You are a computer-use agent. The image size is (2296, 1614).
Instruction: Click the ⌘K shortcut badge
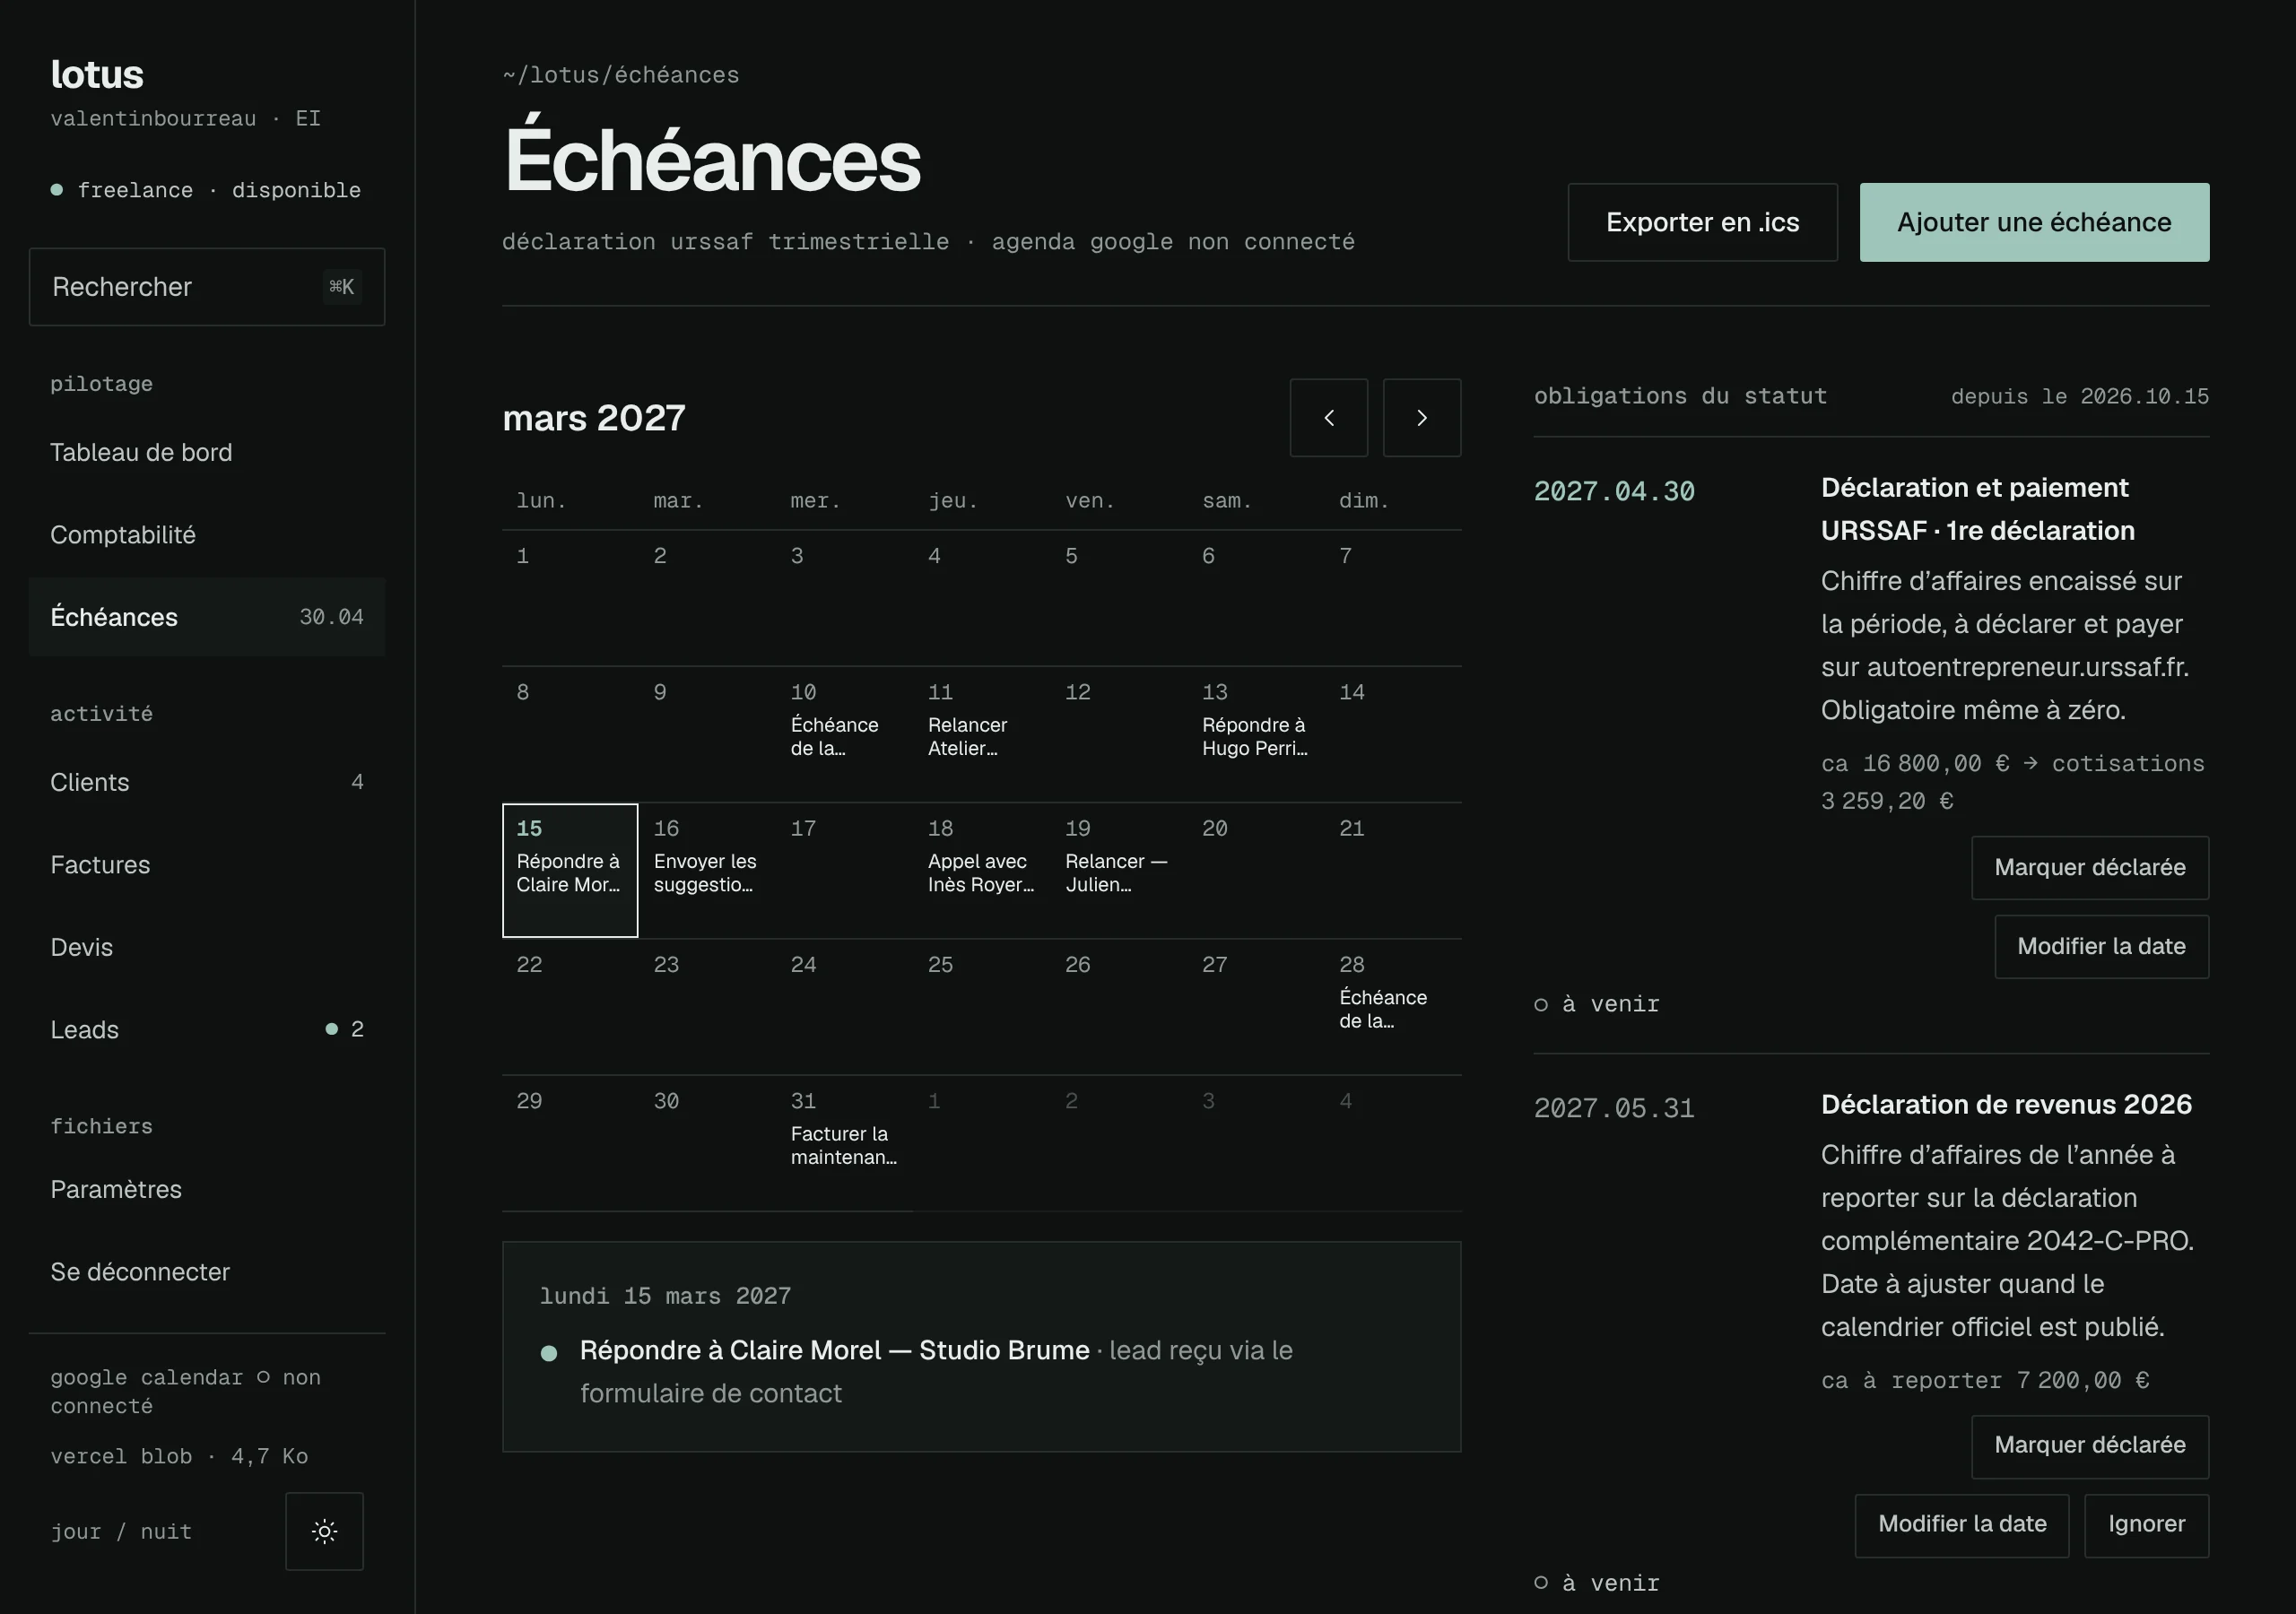342,287
